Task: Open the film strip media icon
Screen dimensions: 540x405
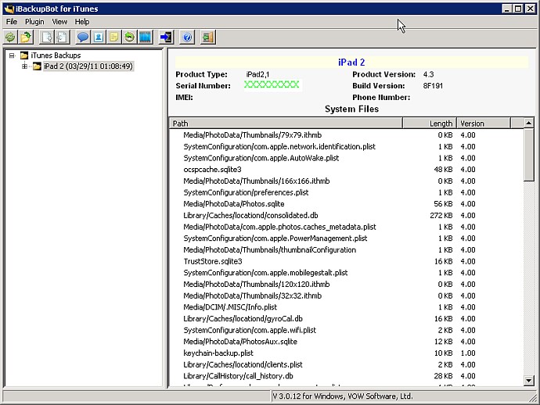Action: [x=145, y=38]
